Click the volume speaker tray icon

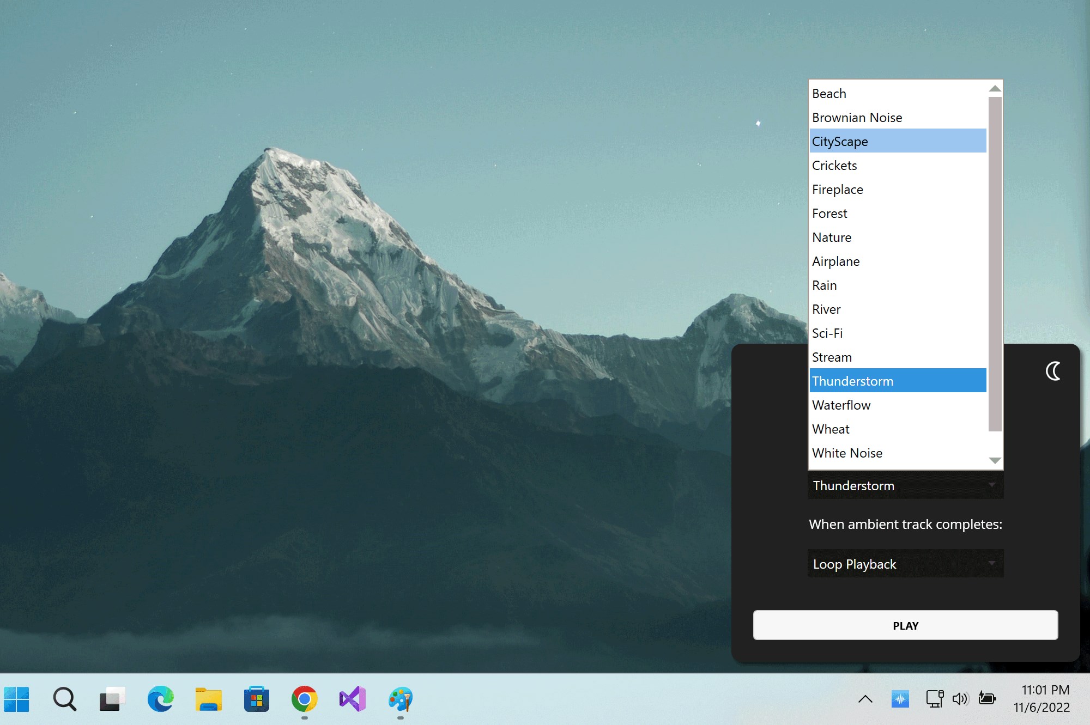pos(960,698)
